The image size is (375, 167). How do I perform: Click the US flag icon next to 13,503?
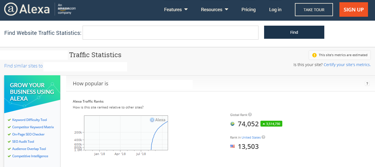click(232, 146)
